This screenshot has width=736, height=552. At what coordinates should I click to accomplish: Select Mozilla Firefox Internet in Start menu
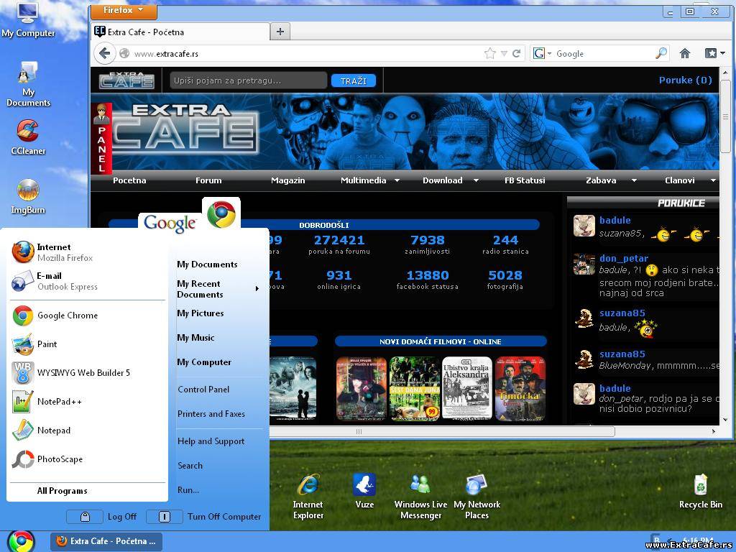click(88, 252)
